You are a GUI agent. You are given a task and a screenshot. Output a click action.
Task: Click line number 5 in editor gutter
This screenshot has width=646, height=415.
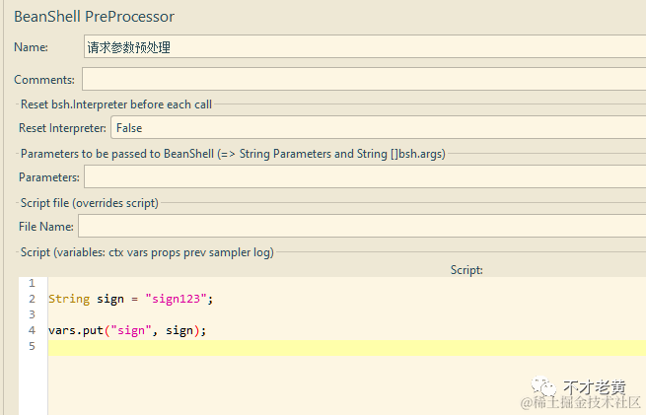[32, 346]
